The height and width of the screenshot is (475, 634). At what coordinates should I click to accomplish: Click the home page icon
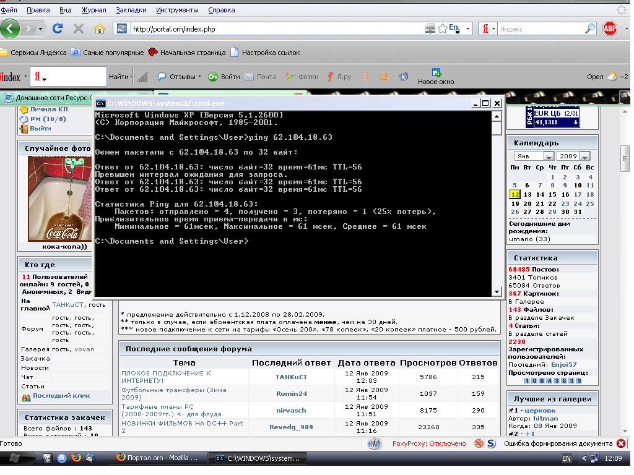(99, 28)
